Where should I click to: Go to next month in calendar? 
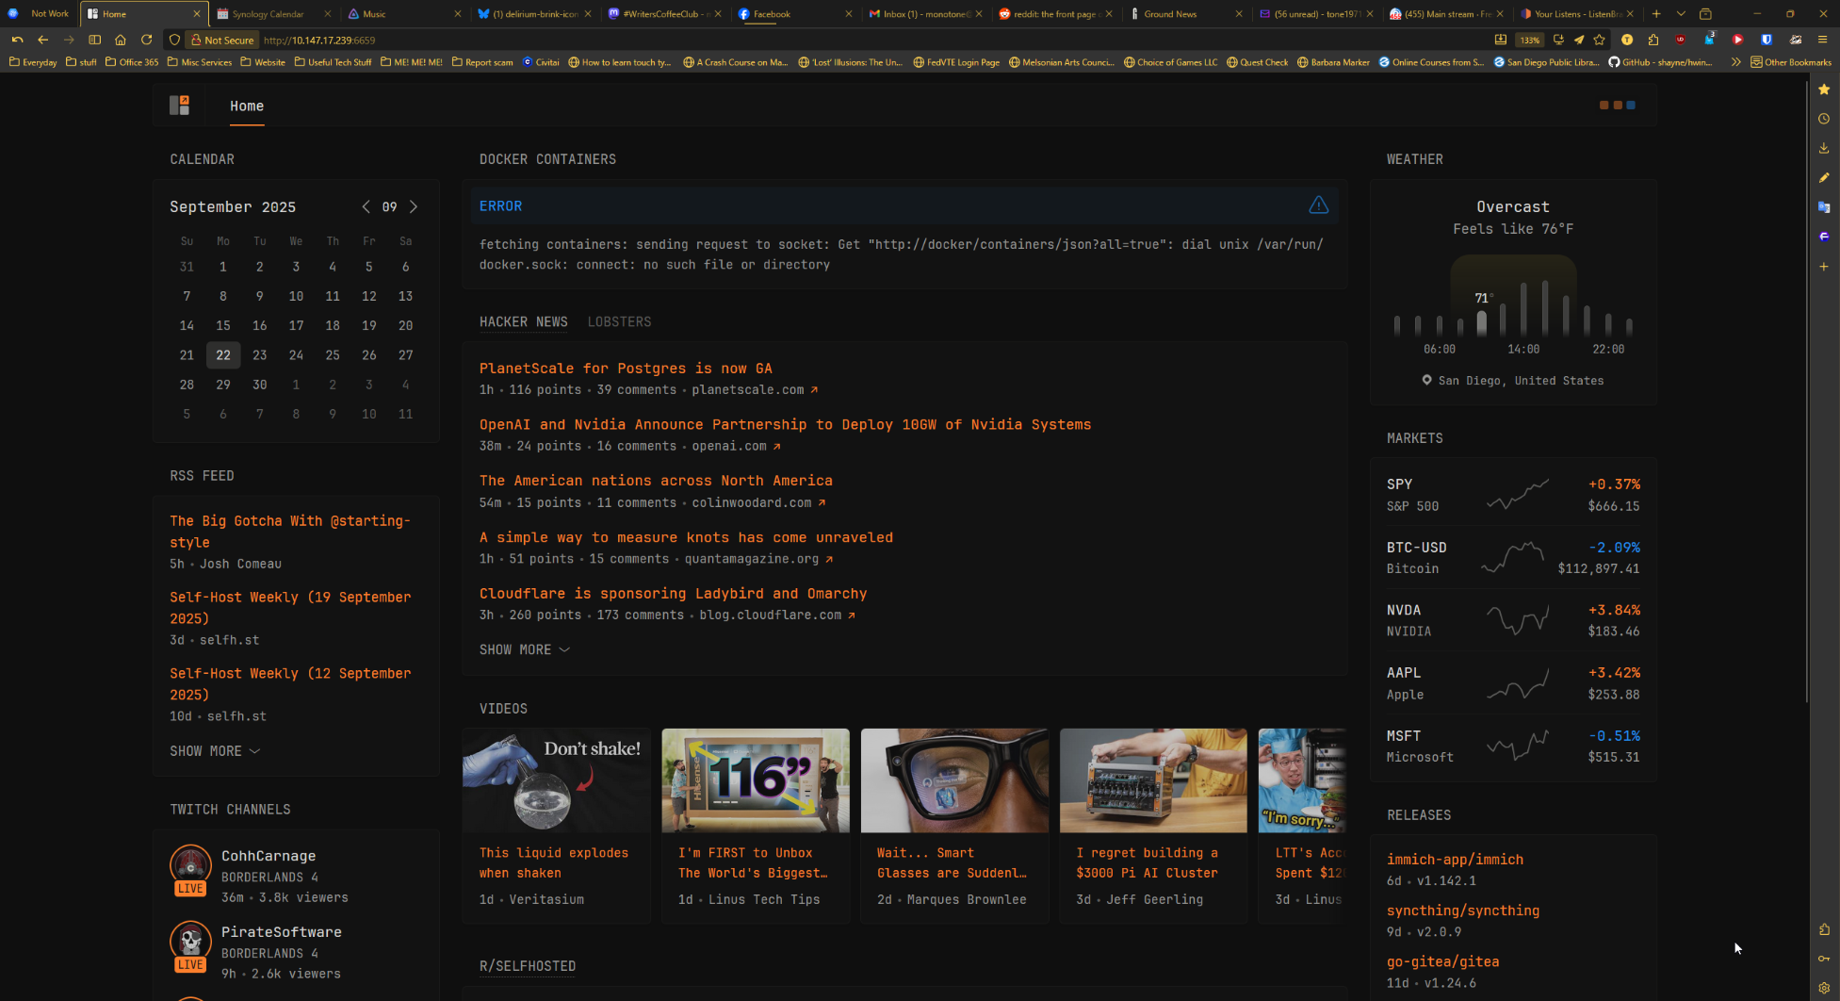[x=413, y=206]
